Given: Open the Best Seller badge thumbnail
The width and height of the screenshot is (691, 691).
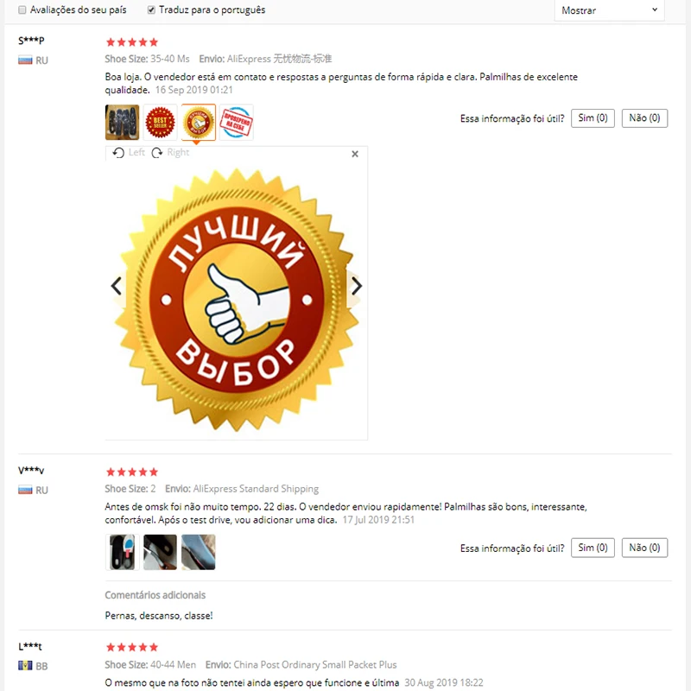Looking at the screenshot, I should pos(160,123).
